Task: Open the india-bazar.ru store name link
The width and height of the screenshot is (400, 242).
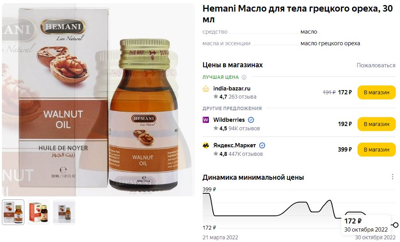Action: [x=232, y=89]
